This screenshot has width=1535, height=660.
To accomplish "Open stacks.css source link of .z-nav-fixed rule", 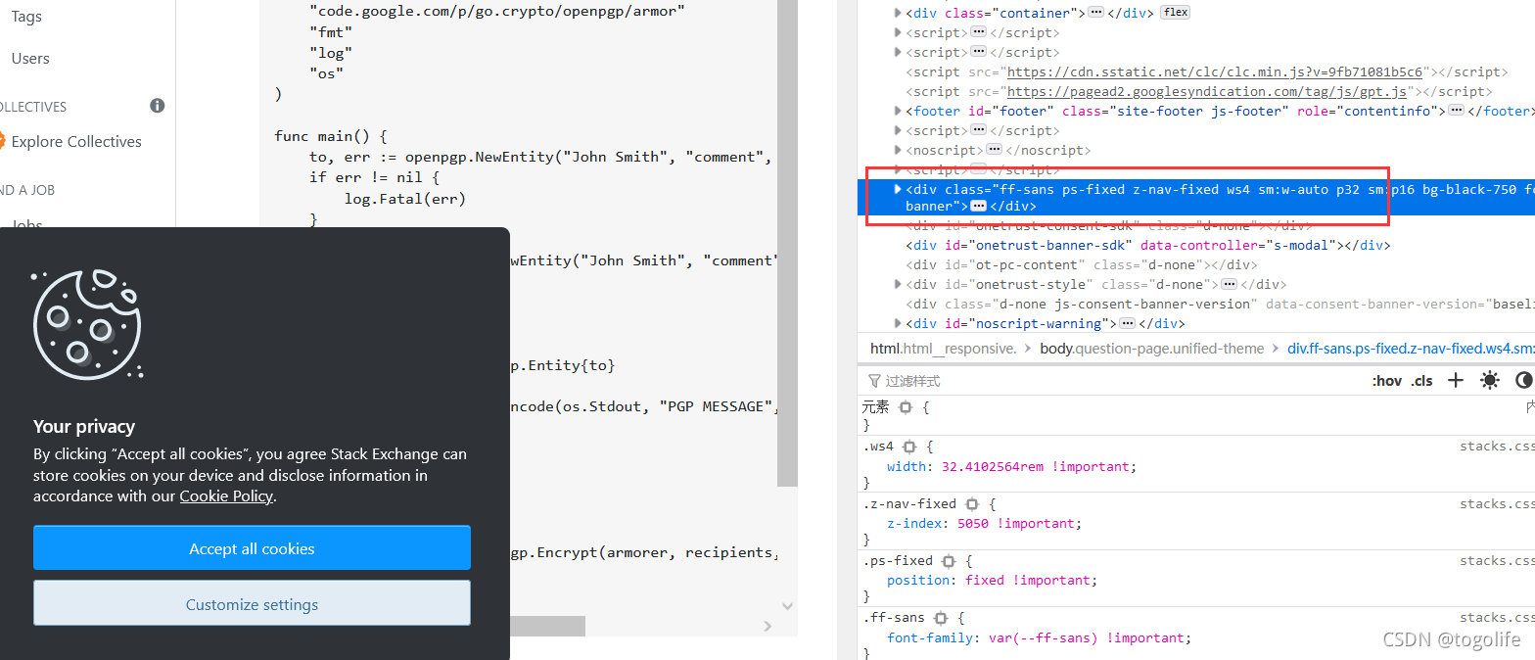I will [1497, 503].
